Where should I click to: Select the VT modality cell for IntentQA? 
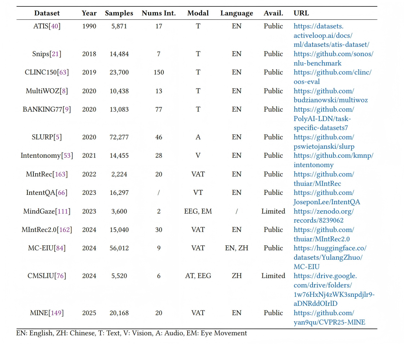pyautogui.click(x=198, y=193)
